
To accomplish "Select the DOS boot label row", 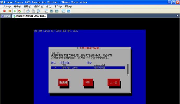I will tap(88, 65).
